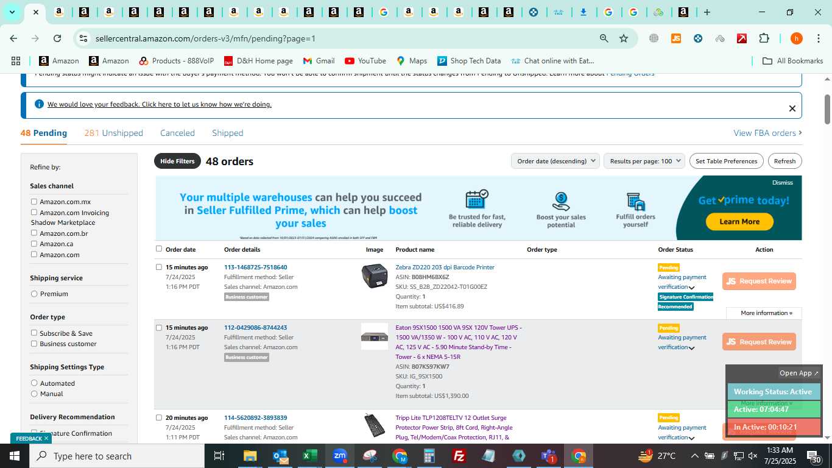Select the Automated shipping settings radio
Screen dimensions: 832x468
click(34, 383)
